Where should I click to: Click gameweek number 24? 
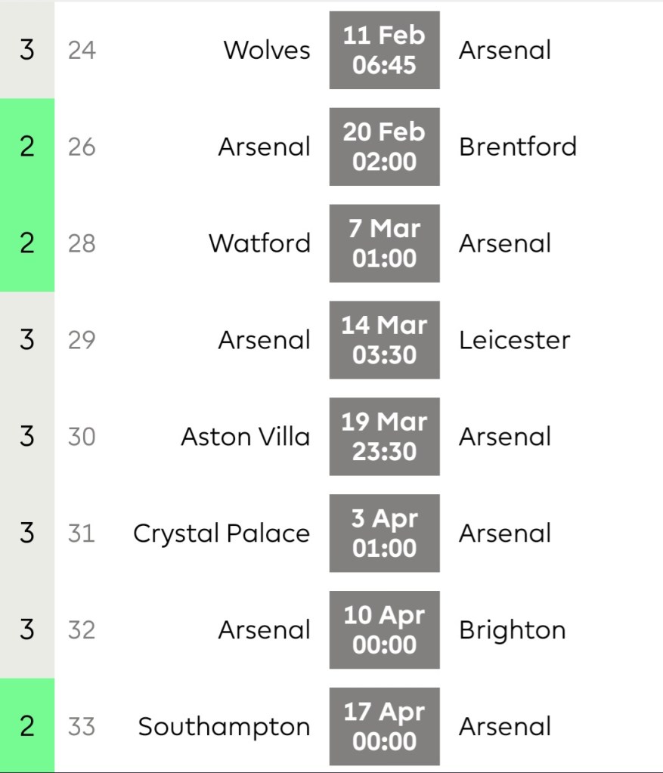[x=82, y=51]
